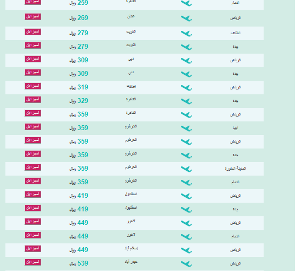Book the Taif to Kuwait 279 riyal flight

(x=33, y=32)
